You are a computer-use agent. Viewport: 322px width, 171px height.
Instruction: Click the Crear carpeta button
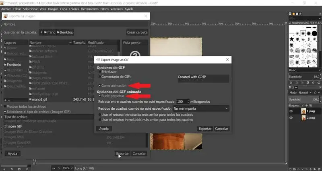[x=137, y=32]
